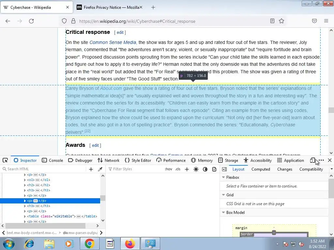
Task: Select the Compatibility sidebar tab
Action: click(x=311, y=169)
